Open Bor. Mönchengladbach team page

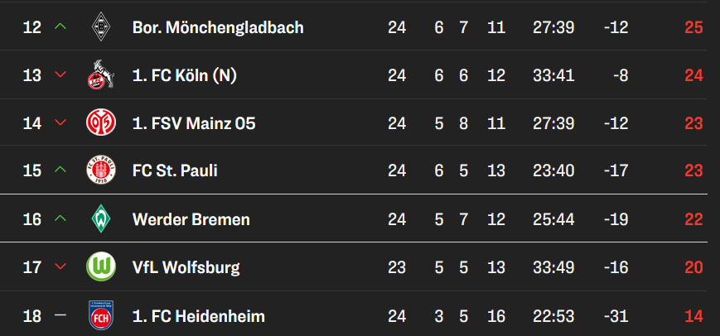click(218, 27)
